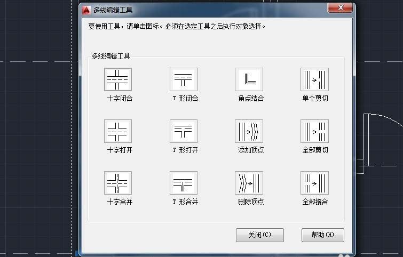Click the door arc in the drawing area
403x257 pixels.
[388, 118]
